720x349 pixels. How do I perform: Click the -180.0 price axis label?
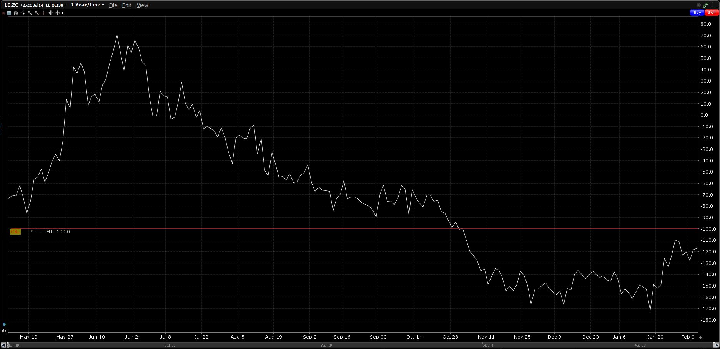707,320
